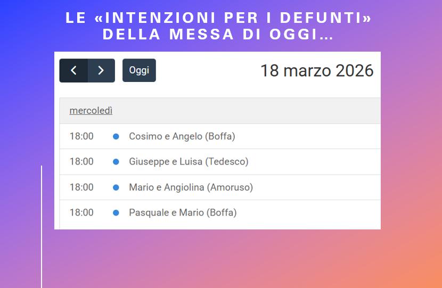
Task: Click the blue dot beside Pasquale e Mario
Action: tap(116, 213)
